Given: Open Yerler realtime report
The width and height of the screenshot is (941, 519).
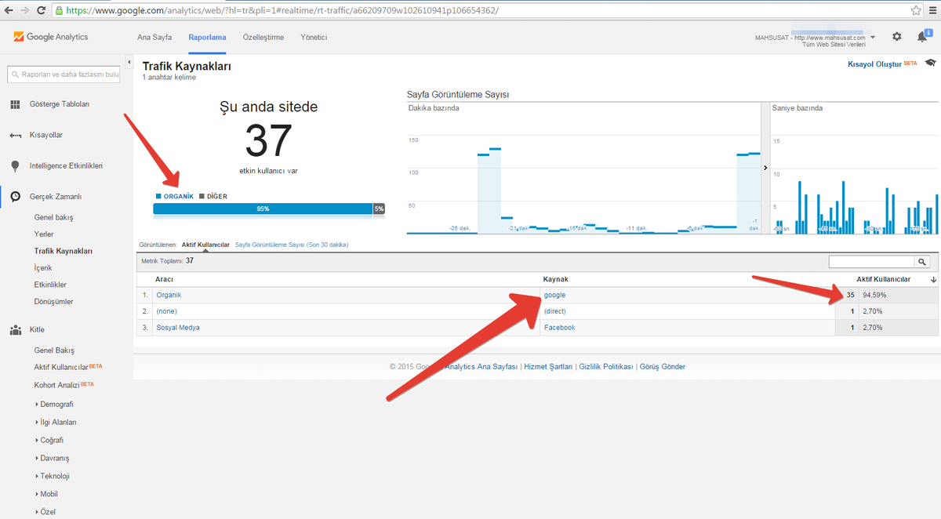Looking at the screenshot, I should [x=44, y=234].
